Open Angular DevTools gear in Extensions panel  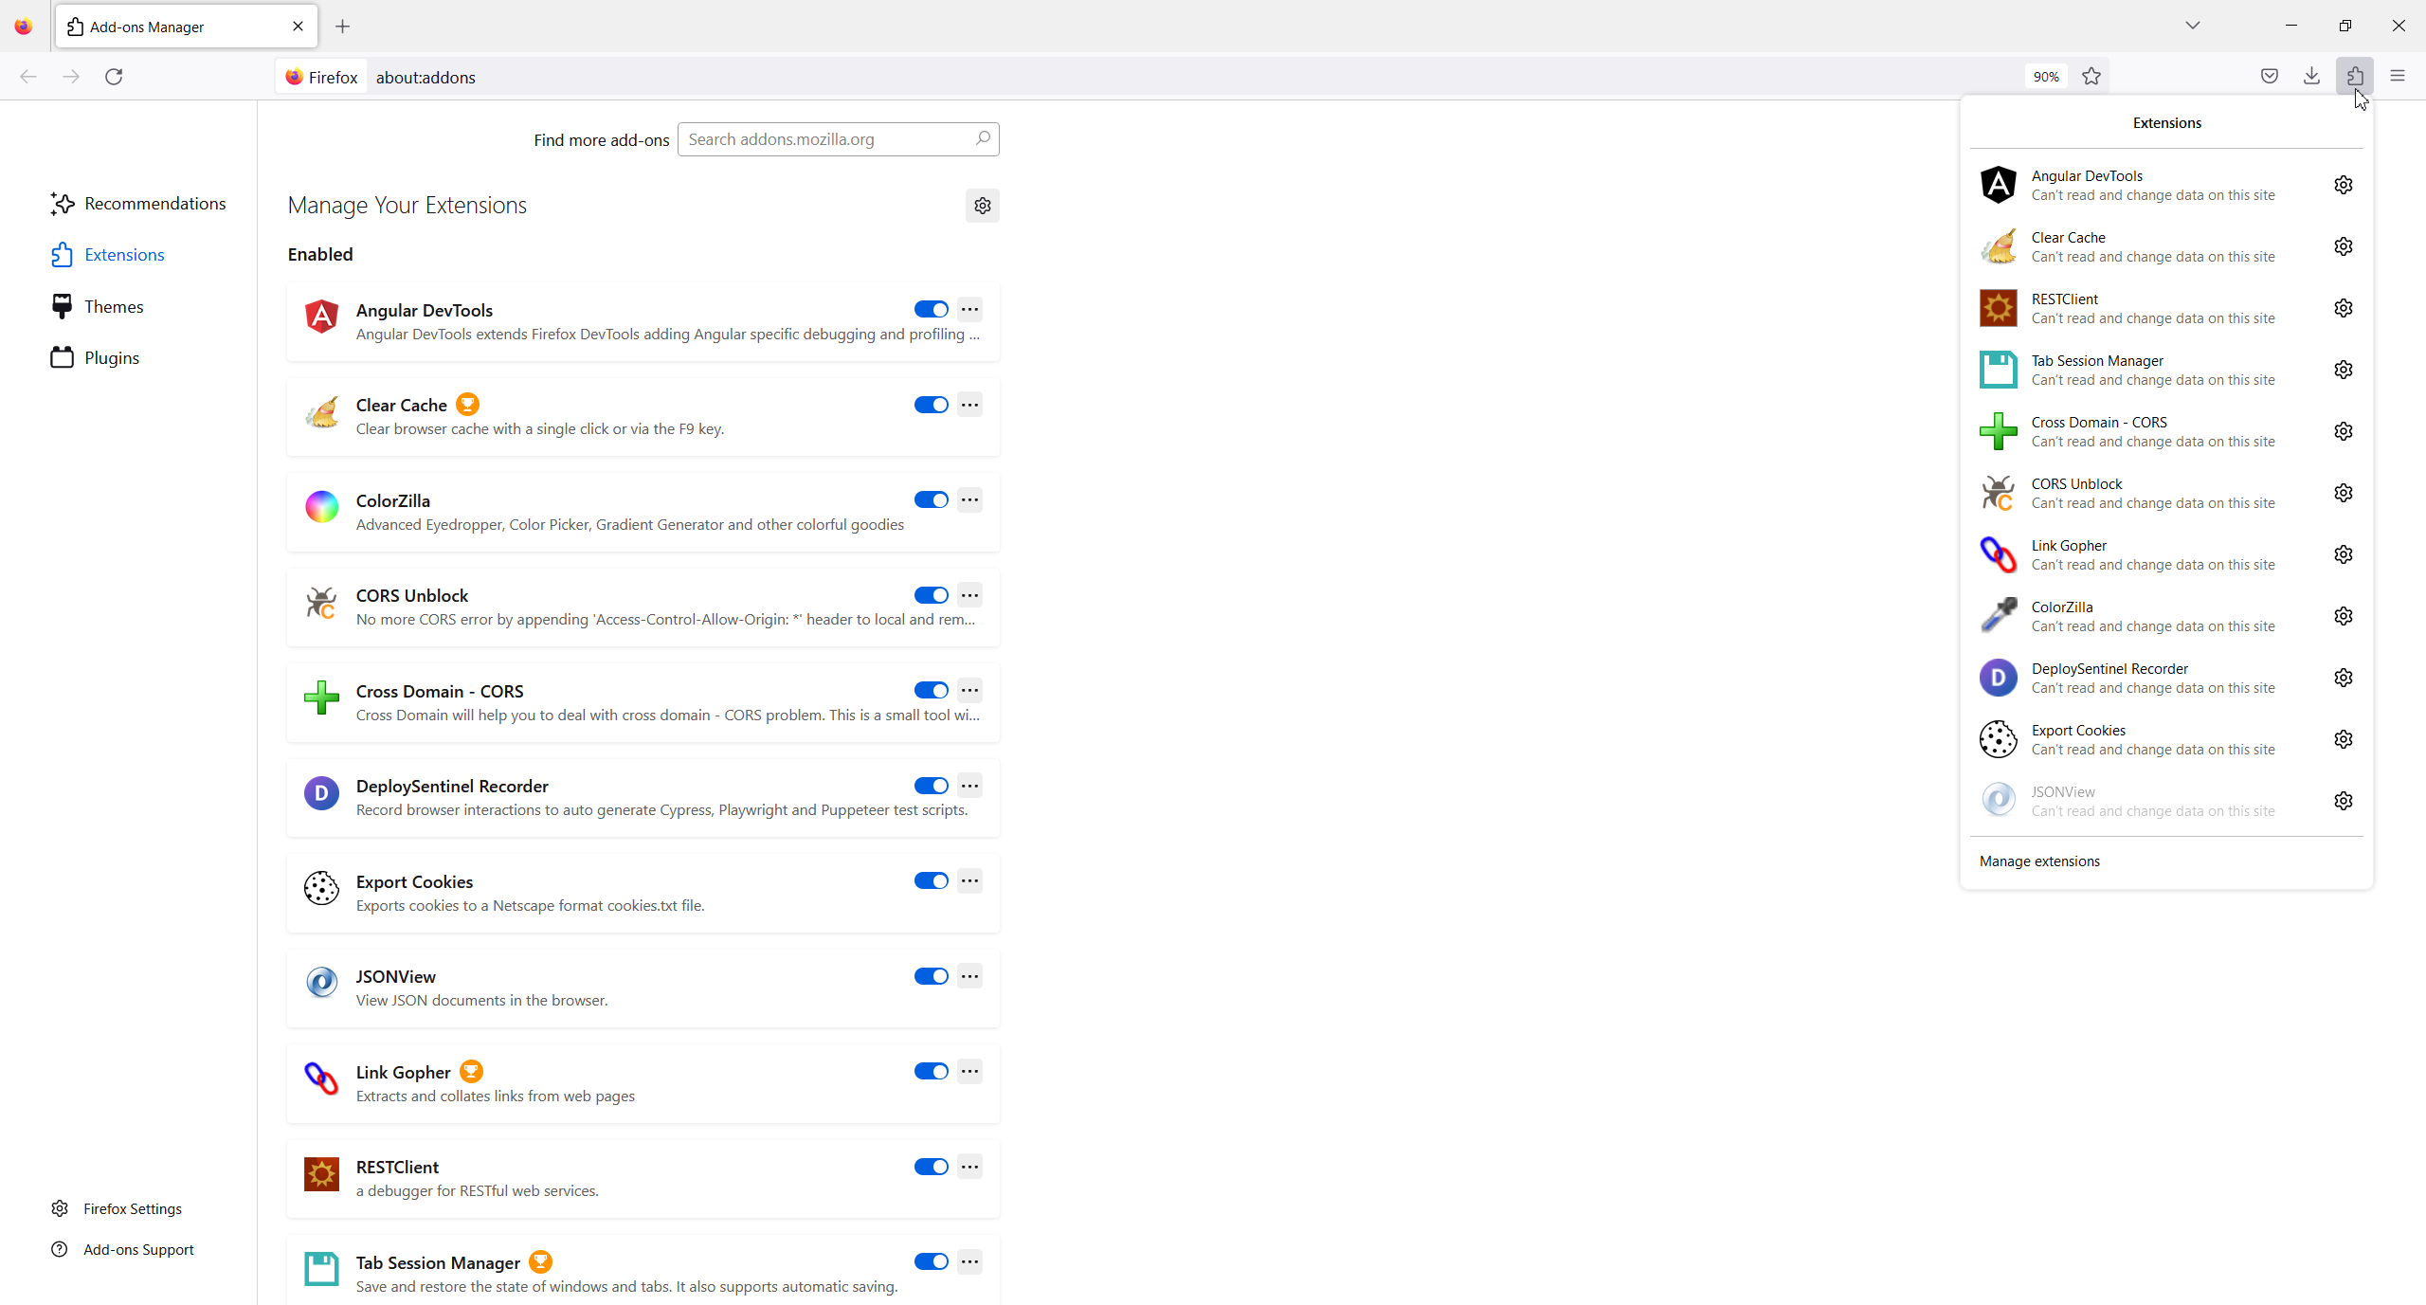(2343, 185)
